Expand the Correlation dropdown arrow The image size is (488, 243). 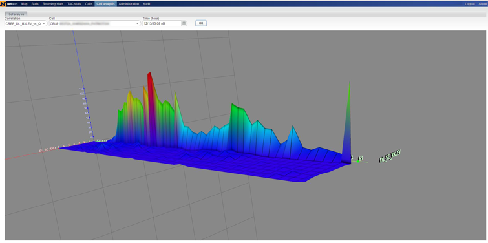(44, 24)
